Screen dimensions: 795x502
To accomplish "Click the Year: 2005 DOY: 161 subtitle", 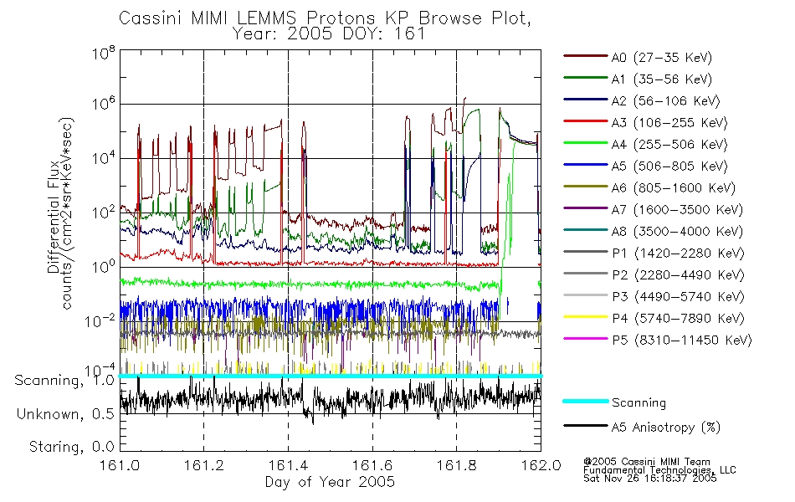I will point(329,34).
